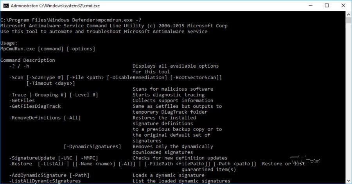The width and height of the screenshot is (352, 184).
Task: Click 'Starts diagnostic tracing' description
Action: tap(168, 95)
